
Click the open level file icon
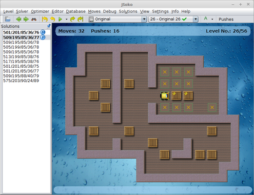pyautogui.click(x=7, y=19)
